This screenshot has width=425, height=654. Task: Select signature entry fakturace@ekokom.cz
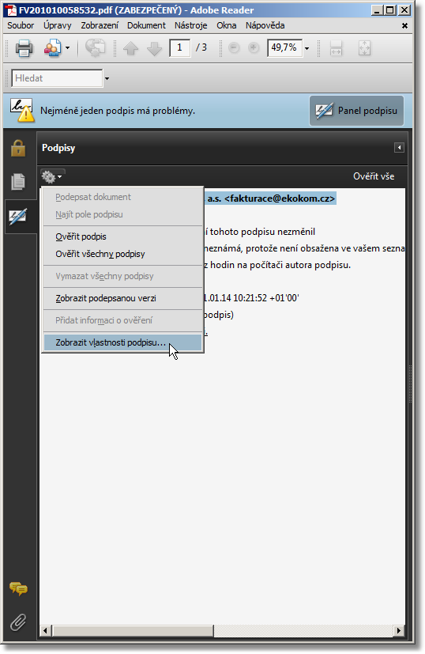tap(271, 198)
